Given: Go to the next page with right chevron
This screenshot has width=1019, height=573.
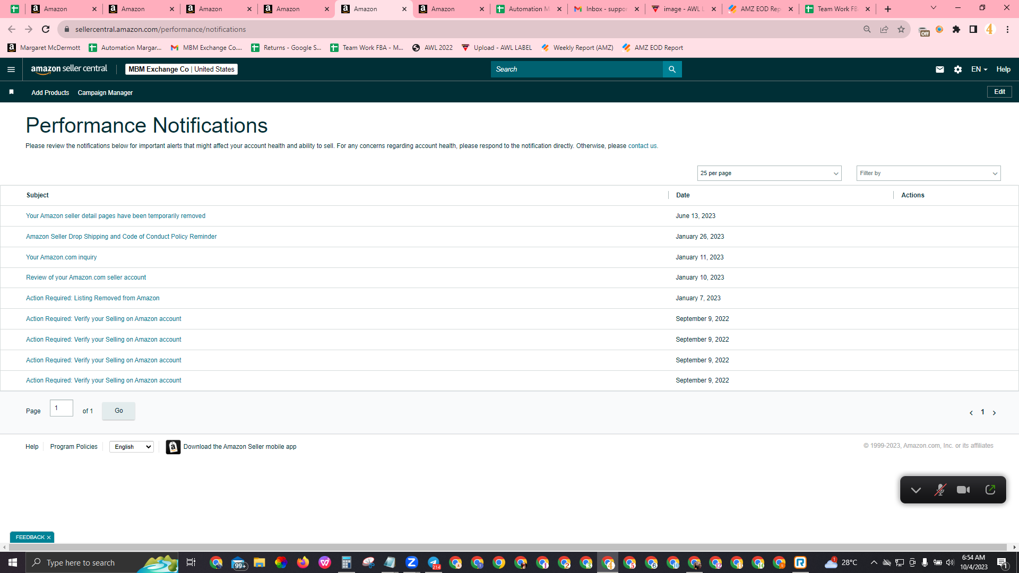Looking at the screenshot, I should 994,413.
